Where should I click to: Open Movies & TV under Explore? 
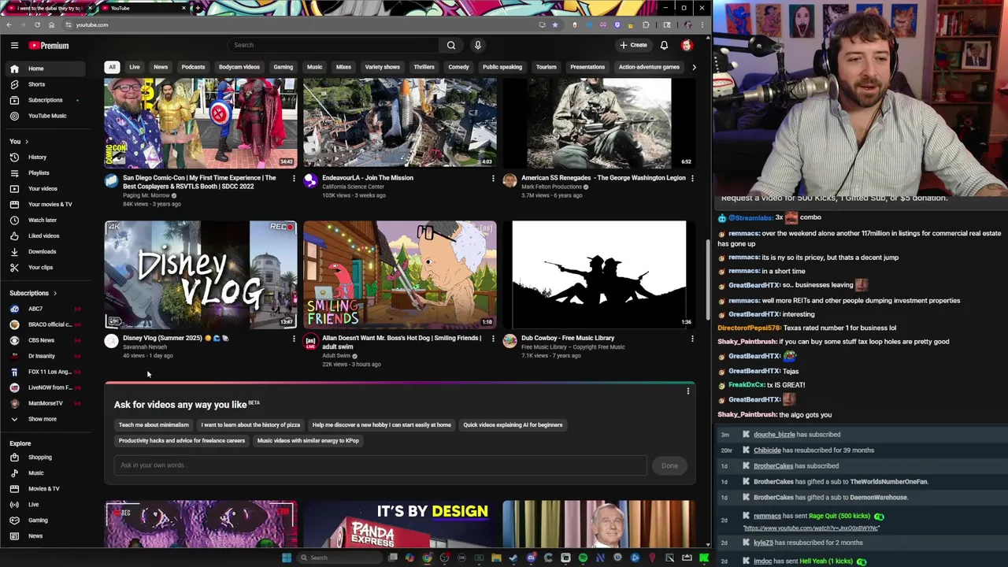pos(43,488)
